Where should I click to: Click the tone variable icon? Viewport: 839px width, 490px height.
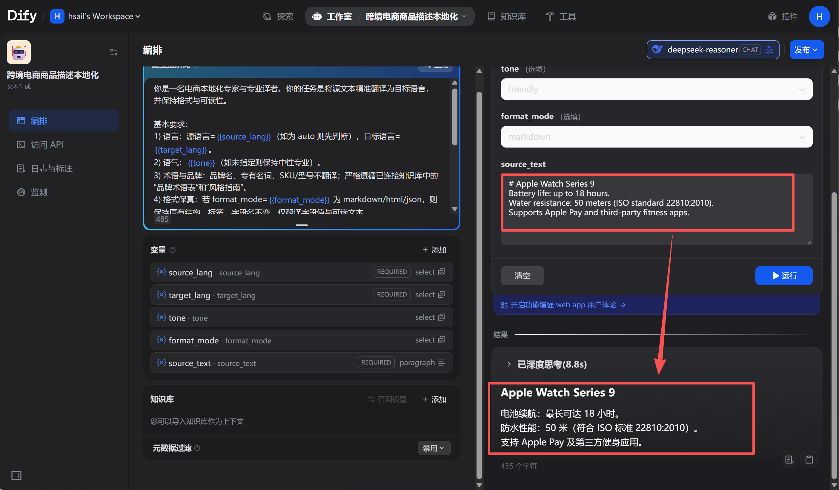pos(162,317)
